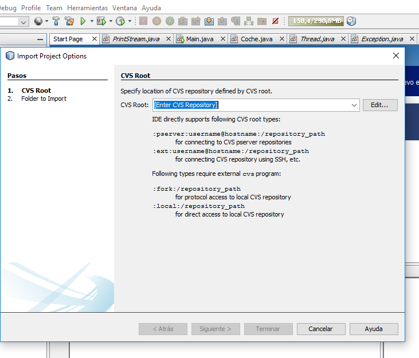Click the globe browser icon in toolbar

click(38, 21)
